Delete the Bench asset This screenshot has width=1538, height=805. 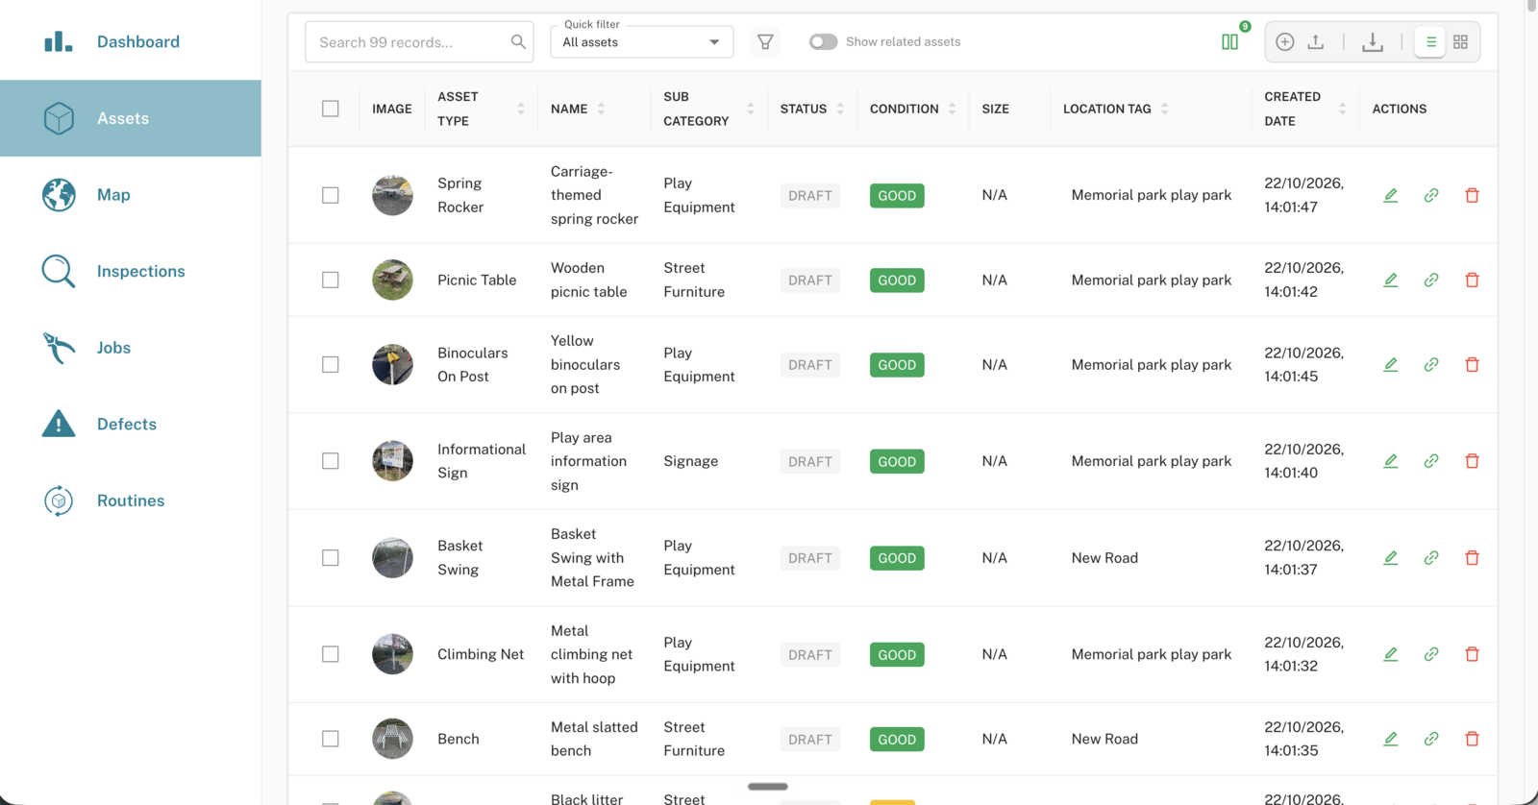point(1472,739)
